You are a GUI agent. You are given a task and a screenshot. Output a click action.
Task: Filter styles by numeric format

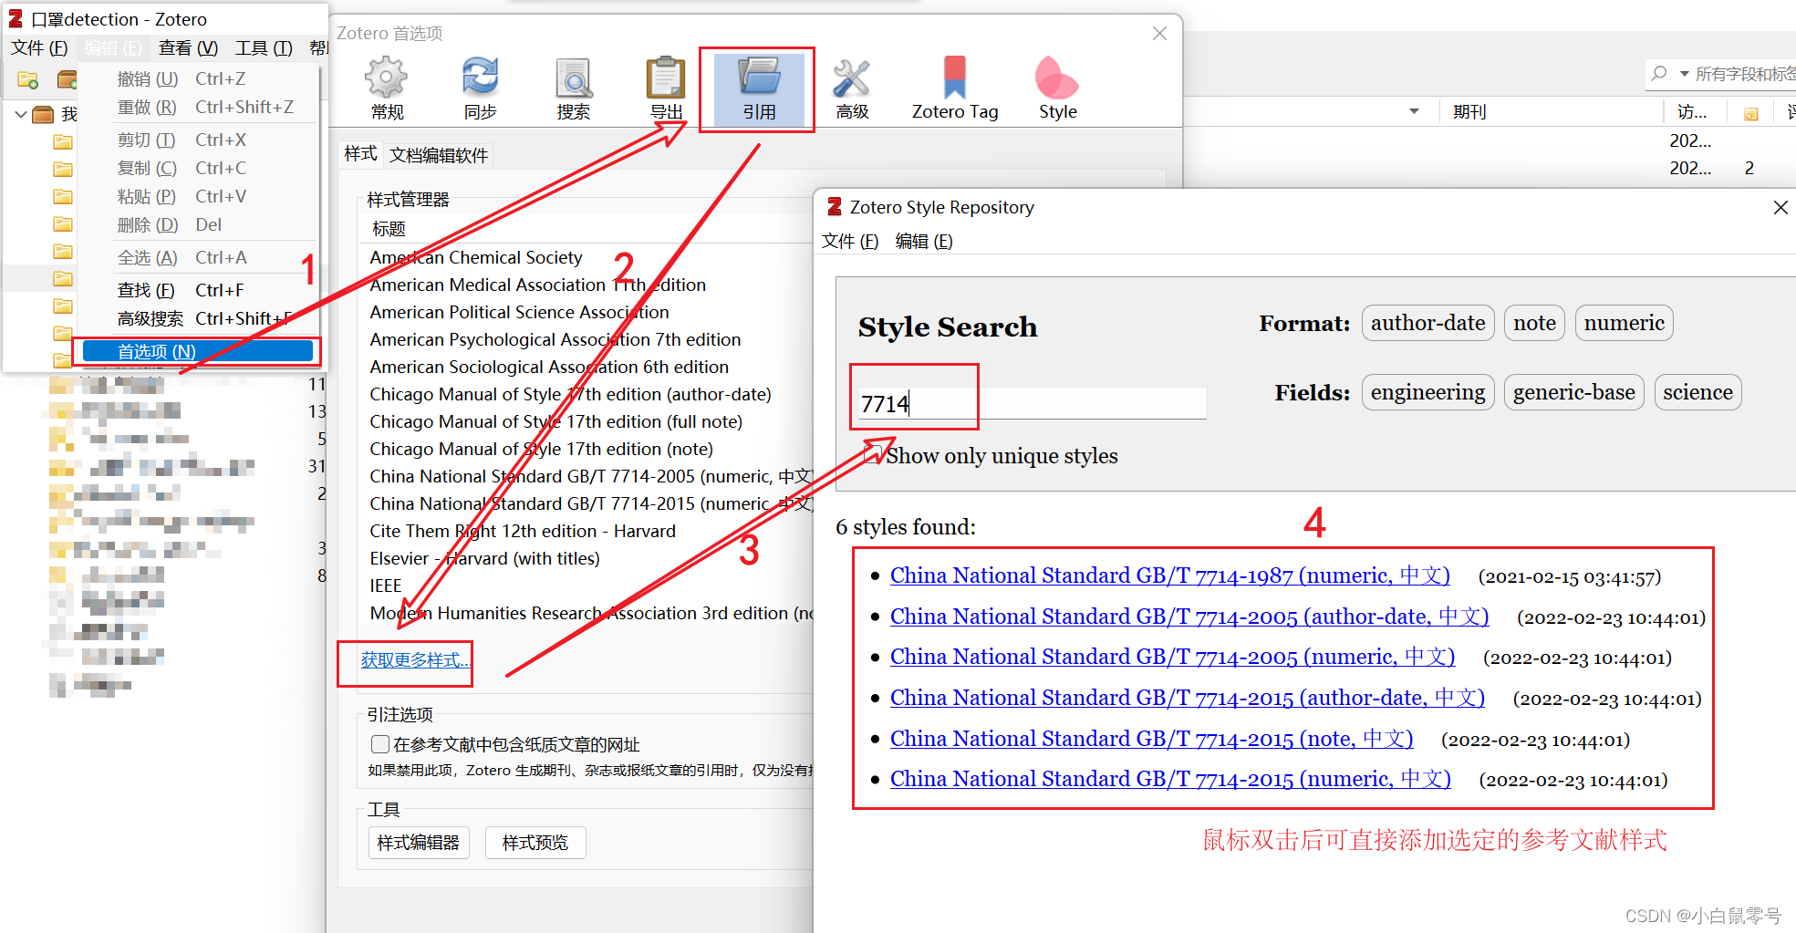click(x=1624, y=323)
